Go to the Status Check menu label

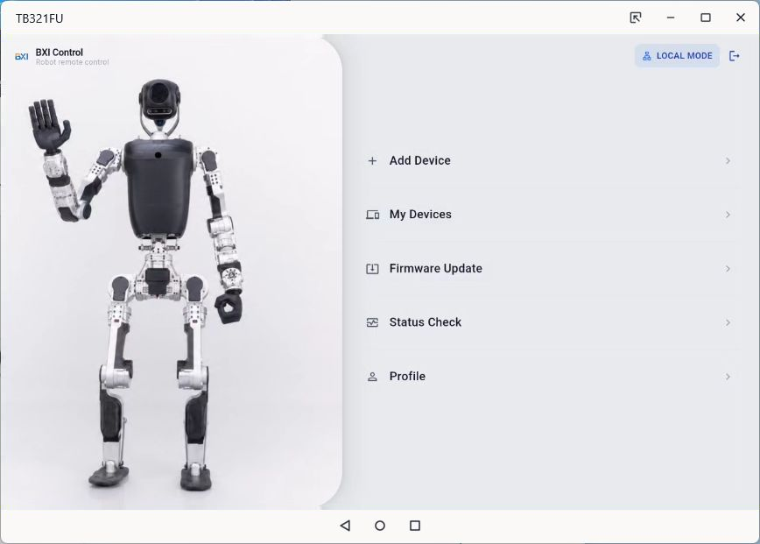(425, 322)
